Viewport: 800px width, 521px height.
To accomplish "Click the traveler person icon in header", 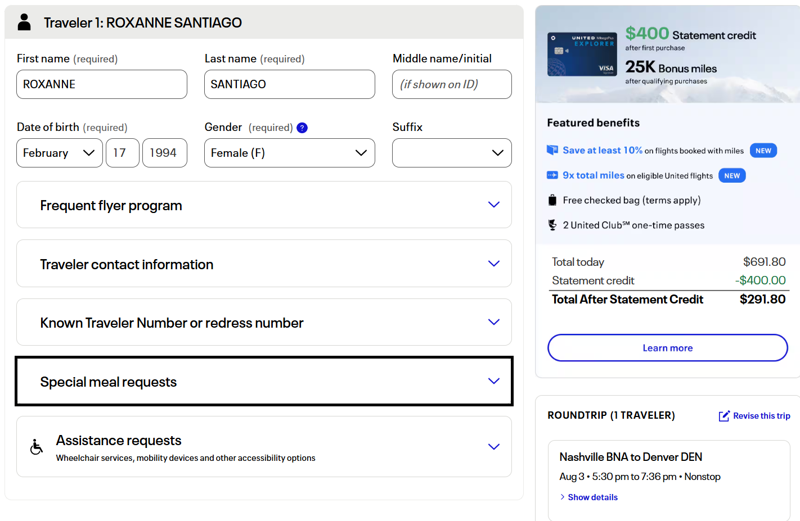I will point(24,22).
